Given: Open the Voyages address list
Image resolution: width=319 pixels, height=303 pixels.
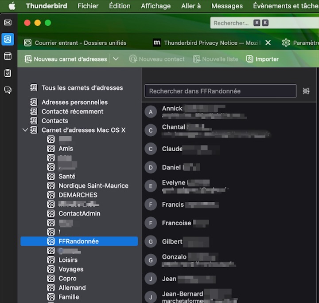Looking at the screenshot, I should pyautogui.click(x=71, y=269).
